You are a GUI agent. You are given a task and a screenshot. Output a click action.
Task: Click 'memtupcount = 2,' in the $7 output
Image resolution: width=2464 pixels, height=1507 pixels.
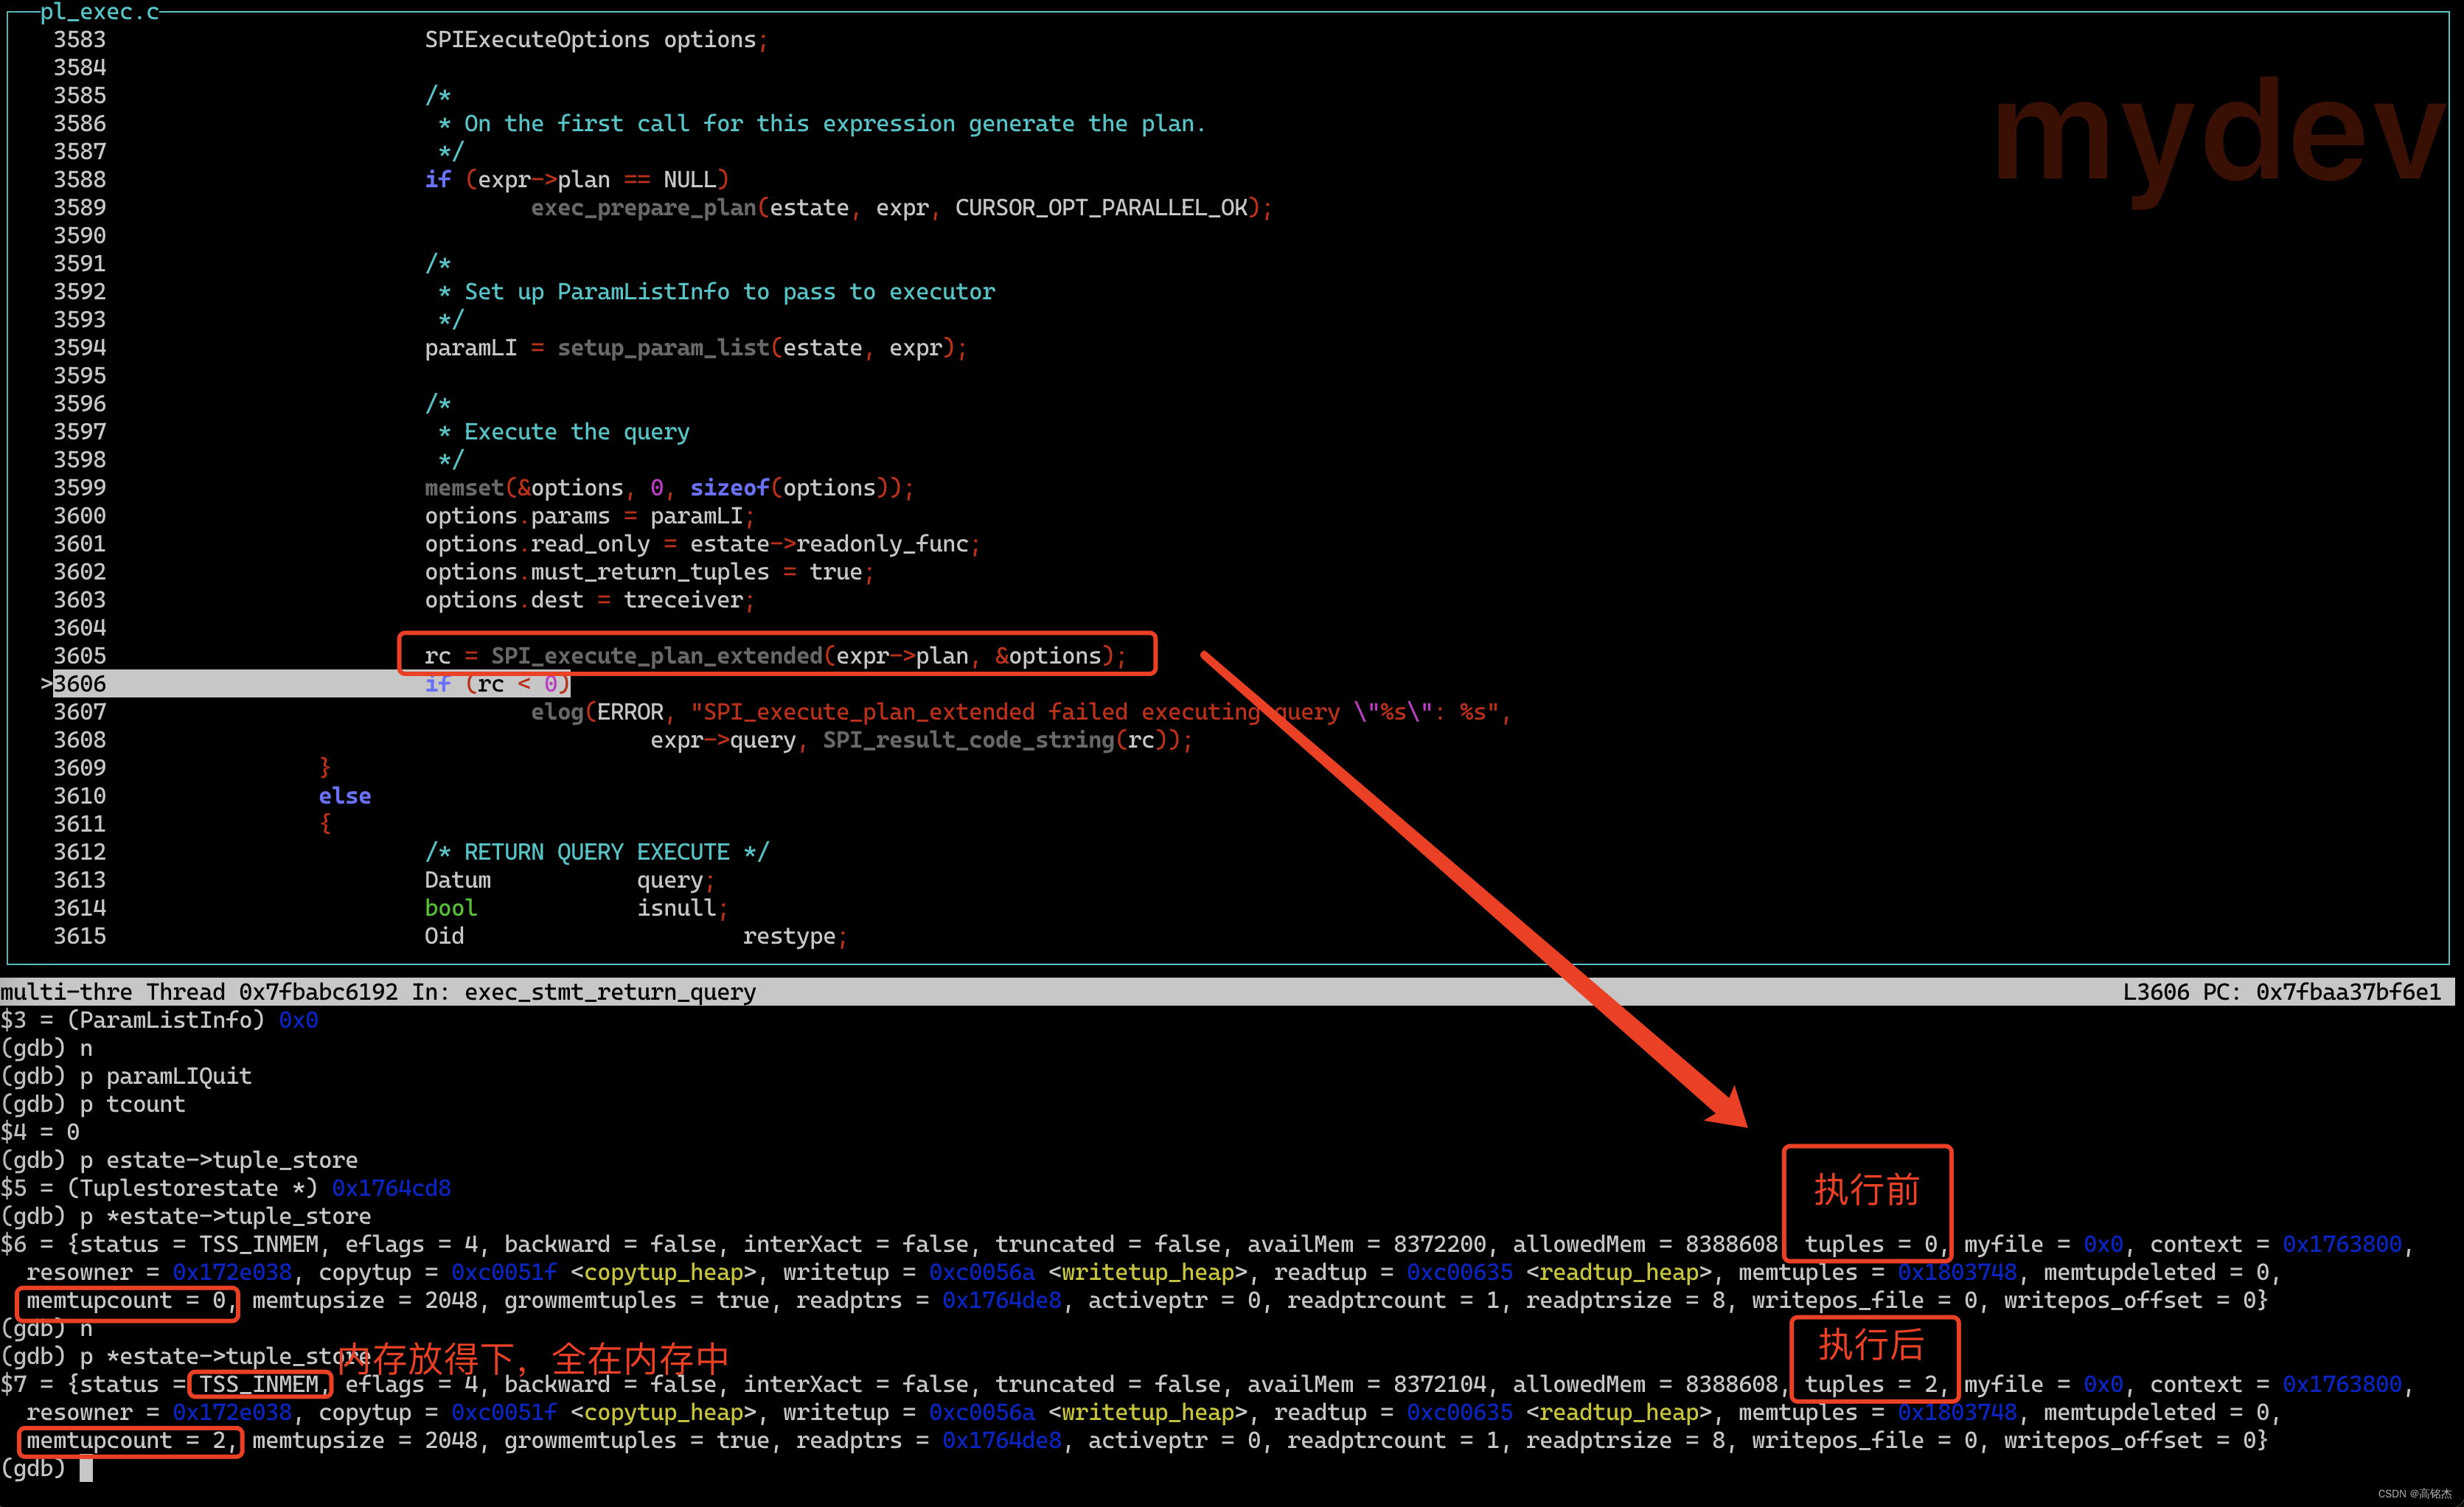[132, 1439]
